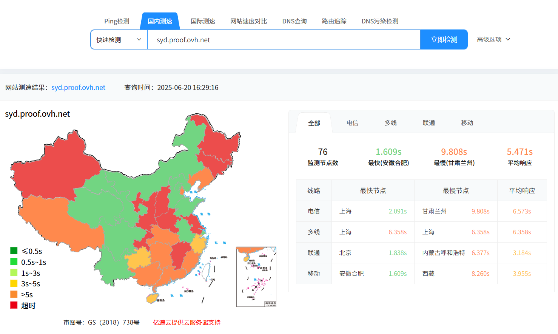Open the Ping检测 tab

pos(117,21)
